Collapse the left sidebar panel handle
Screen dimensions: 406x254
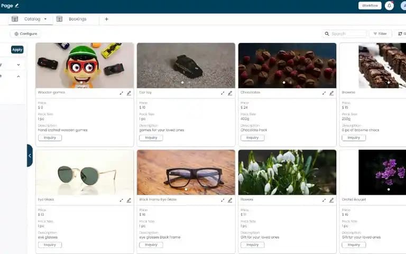(30, 156)
